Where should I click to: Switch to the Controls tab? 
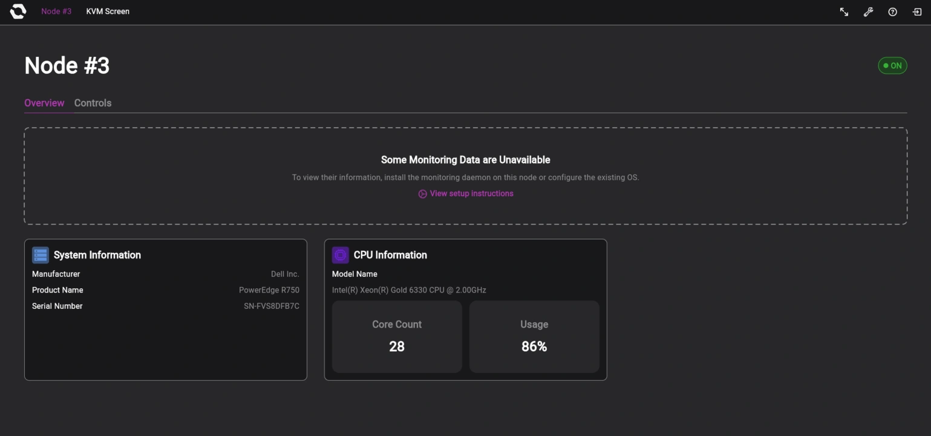pyautogui.click(x=93, y=102)
